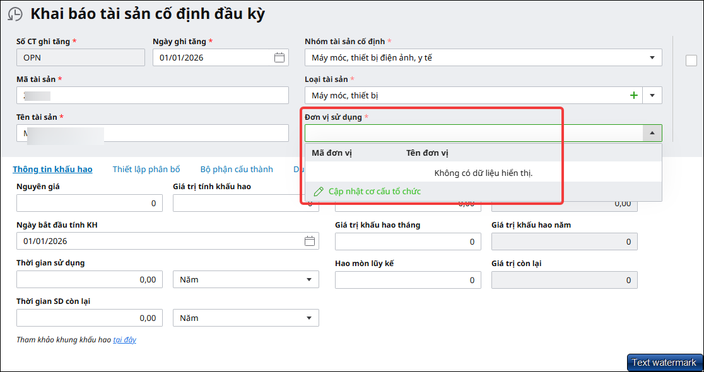This screenshot has width=704, height=372.
Task: Click Cập nhật cơ cấu tổ chức link
Action: [375, 192]
